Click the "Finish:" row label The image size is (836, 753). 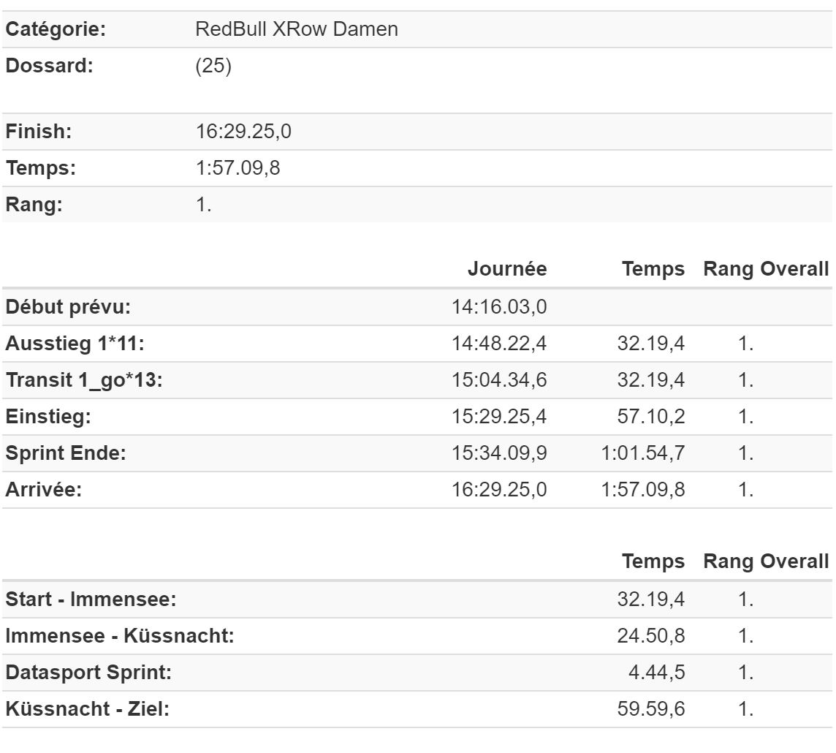point(38,132)
